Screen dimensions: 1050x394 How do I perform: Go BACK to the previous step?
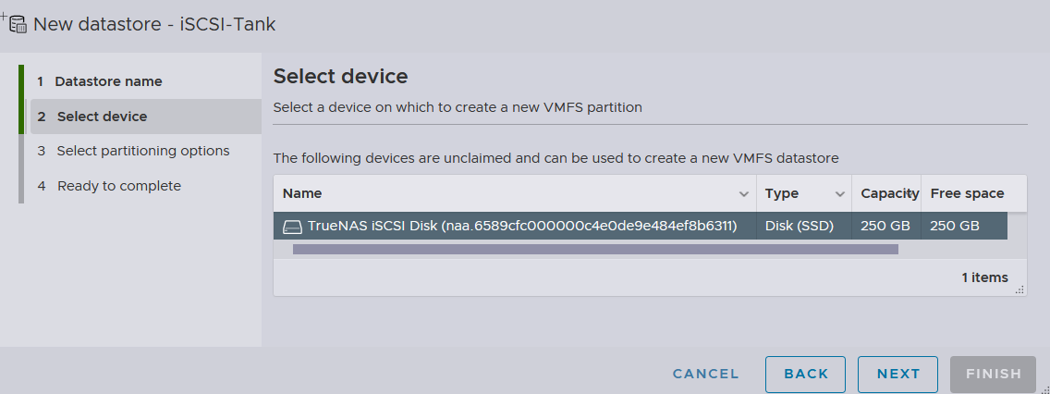point(806,374)
